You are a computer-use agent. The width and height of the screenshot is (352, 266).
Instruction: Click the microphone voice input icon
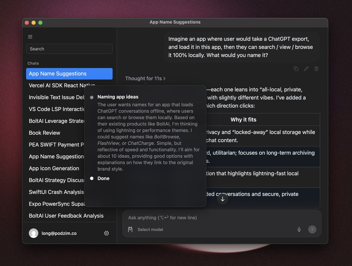[299, 229]
